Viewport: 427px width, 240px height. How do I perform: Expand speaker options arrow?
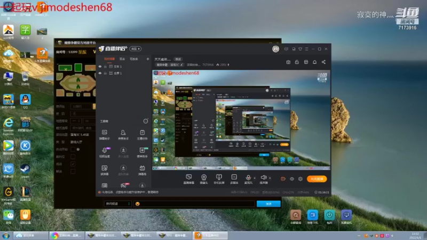[x=270, y=178]
